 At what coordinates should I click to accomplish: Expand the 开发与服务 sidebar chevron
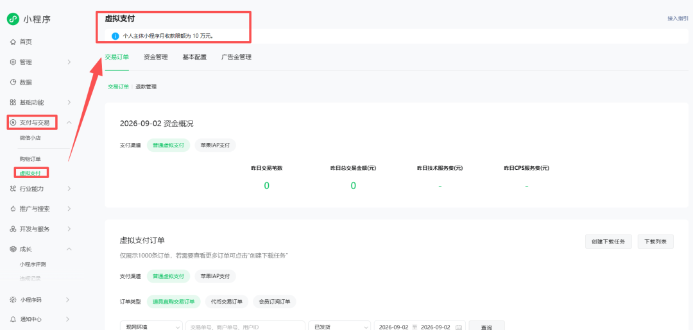click(x=69, y=229)
